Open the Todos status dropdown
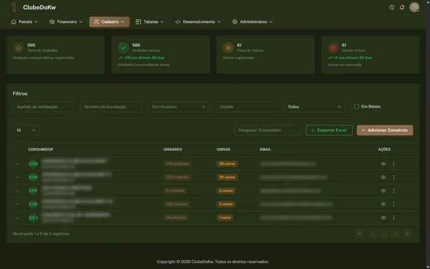The image size is (430, 269). (314, 107)
